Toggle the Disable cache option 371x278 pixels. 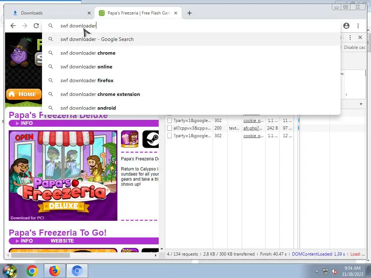[354, 47]
